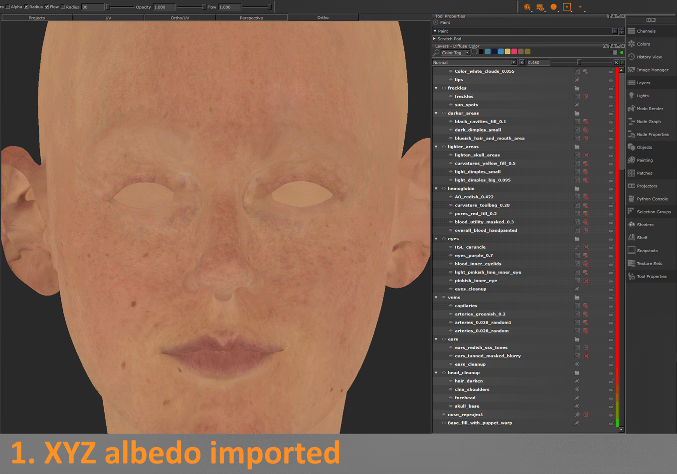Open the Image Manager palette

[x=652, y=70]
